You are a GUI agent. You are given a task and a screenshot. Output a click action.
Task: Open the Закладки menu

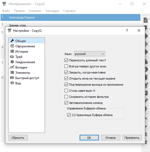pyautogui.click(x=52, y=11)
